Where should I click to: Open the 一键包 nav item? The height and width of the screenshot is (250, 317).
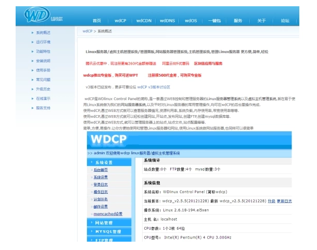click(x=214, y=21)
